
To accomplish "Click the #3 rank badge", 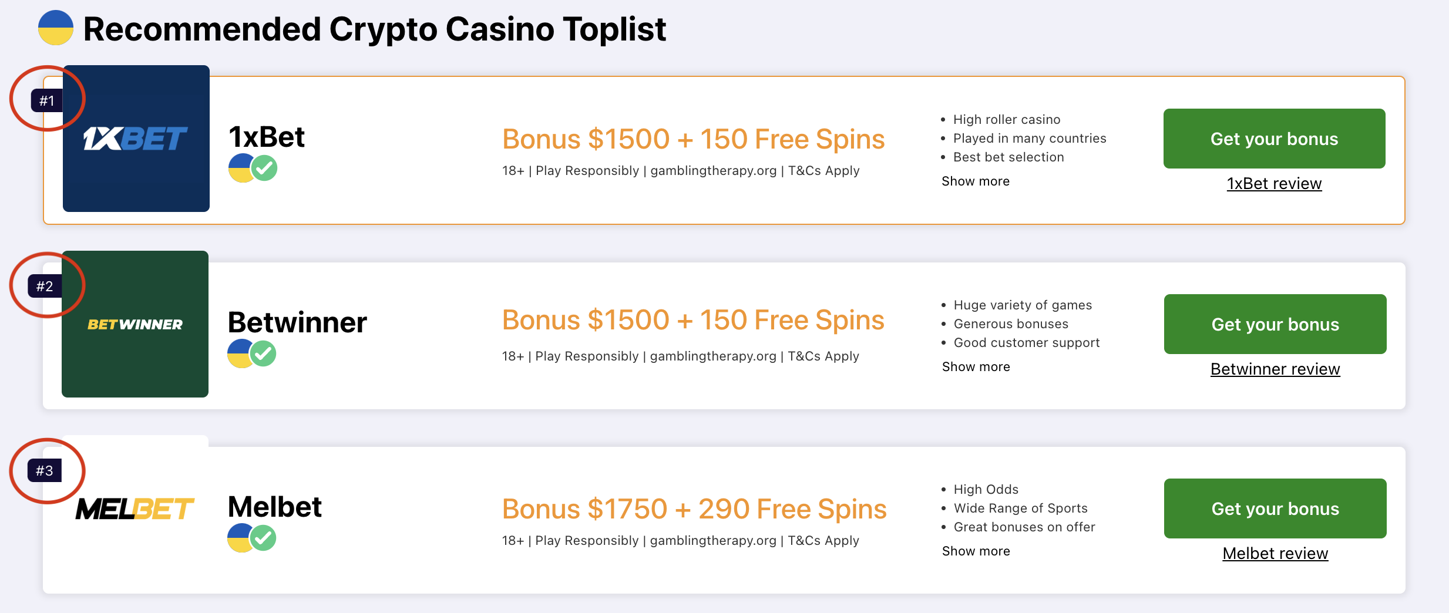I will click(x=45, y=470).
